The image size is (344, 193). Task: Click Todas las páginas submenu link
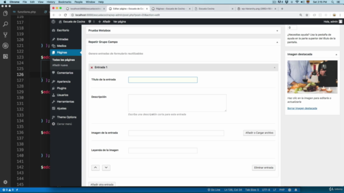(x=63, y=60)
